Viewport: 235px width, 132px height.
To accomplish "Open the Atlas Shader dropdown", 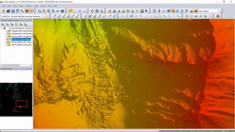I will (219, 11).
